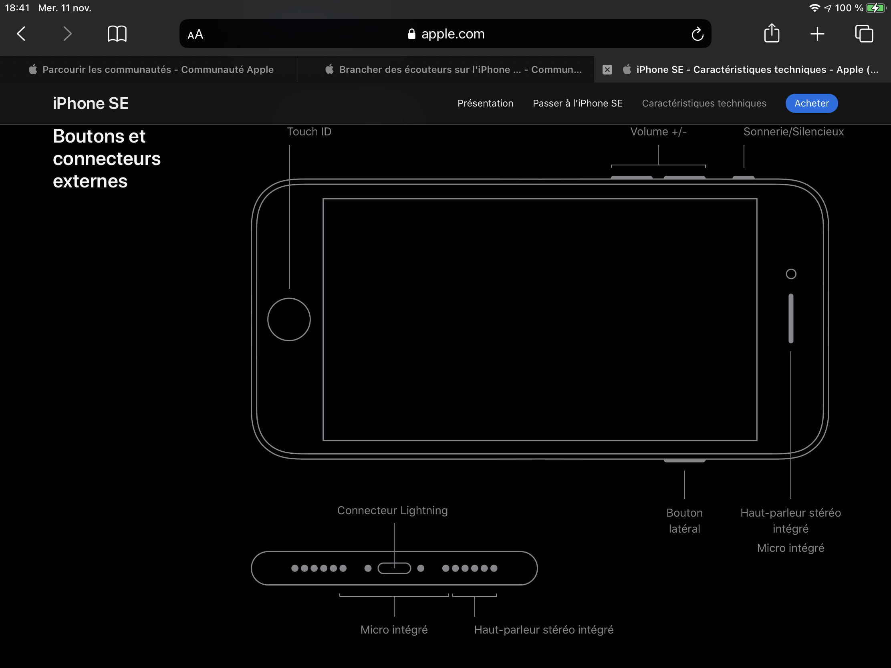
Task: Open the AA reader format menu
Action: (196, 34)
